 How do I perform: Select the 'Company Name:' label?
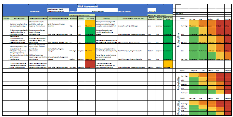coord(34,11)
